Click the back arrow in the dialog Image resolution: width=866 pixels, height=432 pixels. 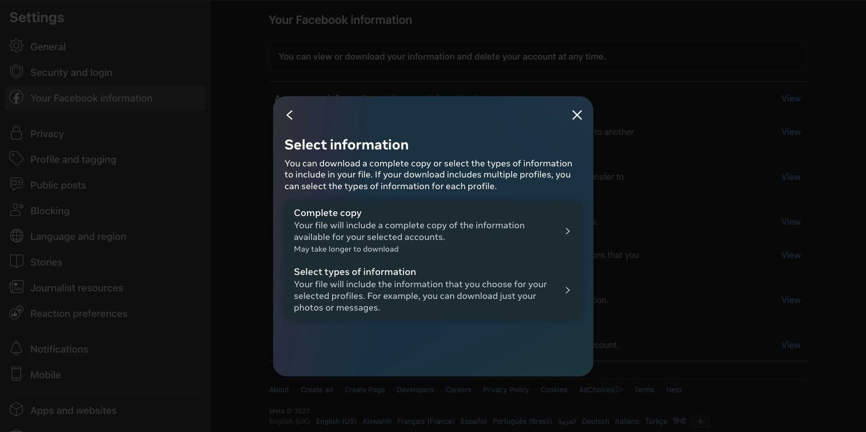pos(289,115)
